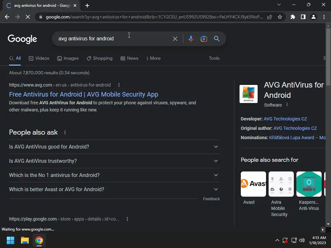Expand 'Is AVG AntiVirus trustworthy?'
331x248 pixels.
[114, 161]
